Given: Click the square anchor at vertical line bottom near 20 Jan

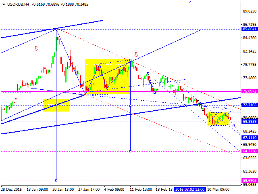Looking at the screenshot, I should 56,180.
